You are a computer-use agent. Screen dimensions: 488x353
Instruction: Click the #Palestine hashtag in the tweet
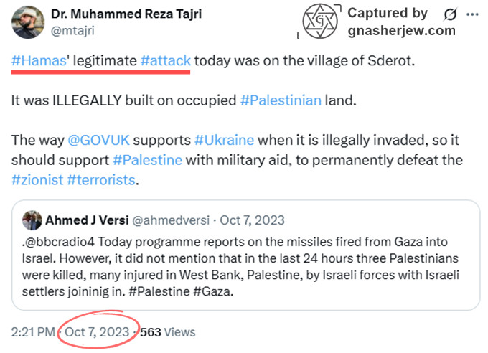tap(146, 159)
